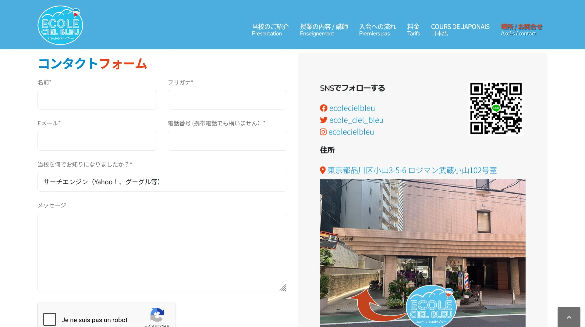This screenshot has height=327, width=585.
Task: Open the サーチエンジン referral source dropdown
Action: click(x=162, y=182)
